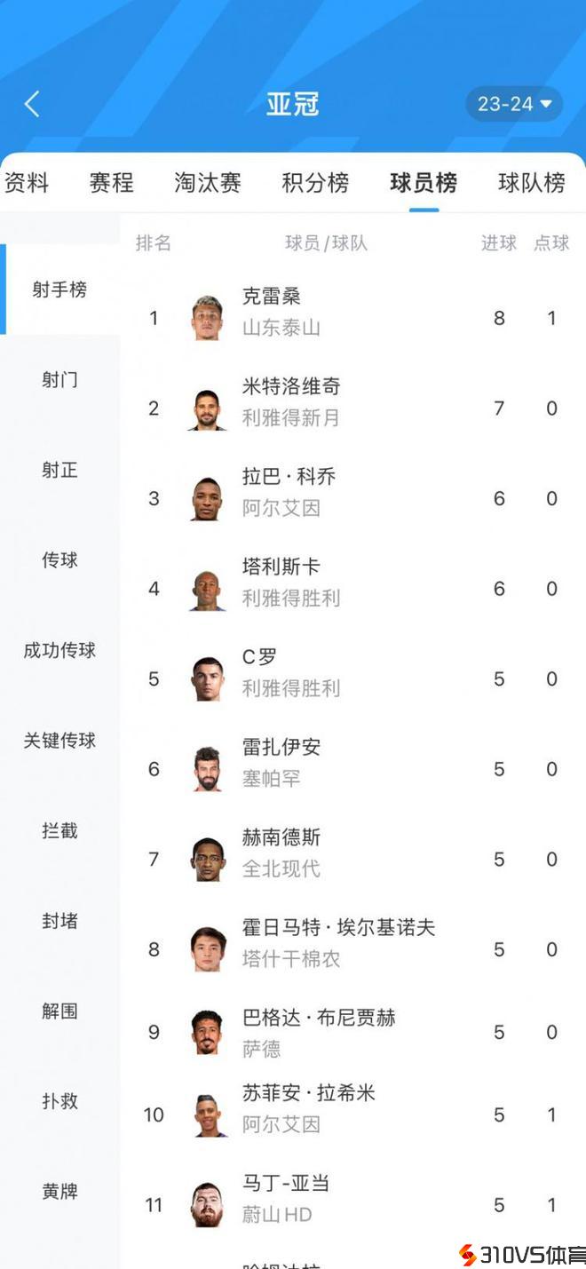Choose 关键传球 stat category
The width and height of the screenshot is (586, 1269).
(59, 741)
